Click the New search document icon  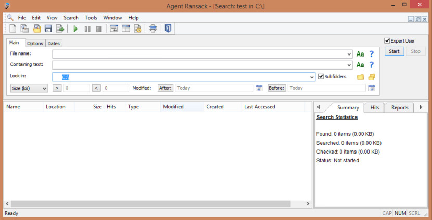13,29
